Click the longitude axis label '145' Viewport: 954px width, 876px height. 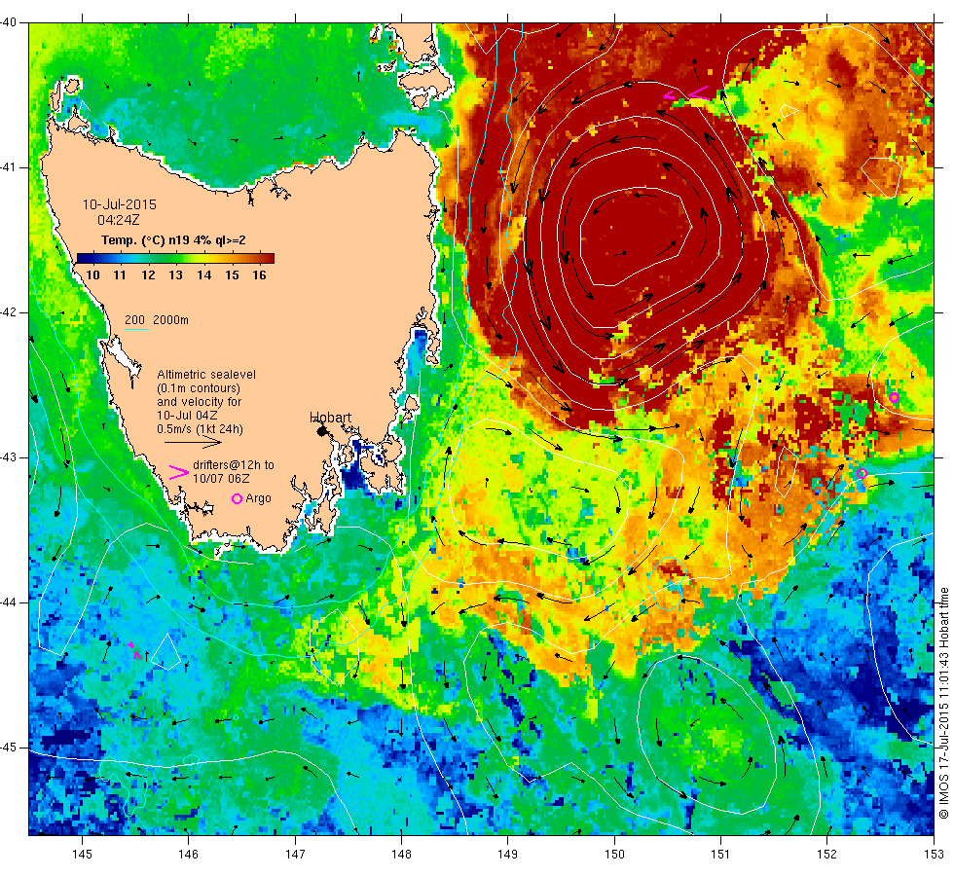coord(82,855)
